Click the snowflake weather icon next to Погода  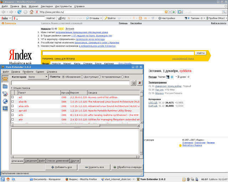click(172, 77)
